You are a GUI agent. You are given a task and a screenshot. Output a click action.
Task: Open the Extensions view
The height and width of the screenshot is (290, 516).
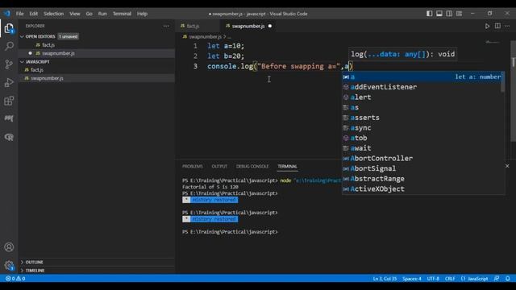click(9, 100)
